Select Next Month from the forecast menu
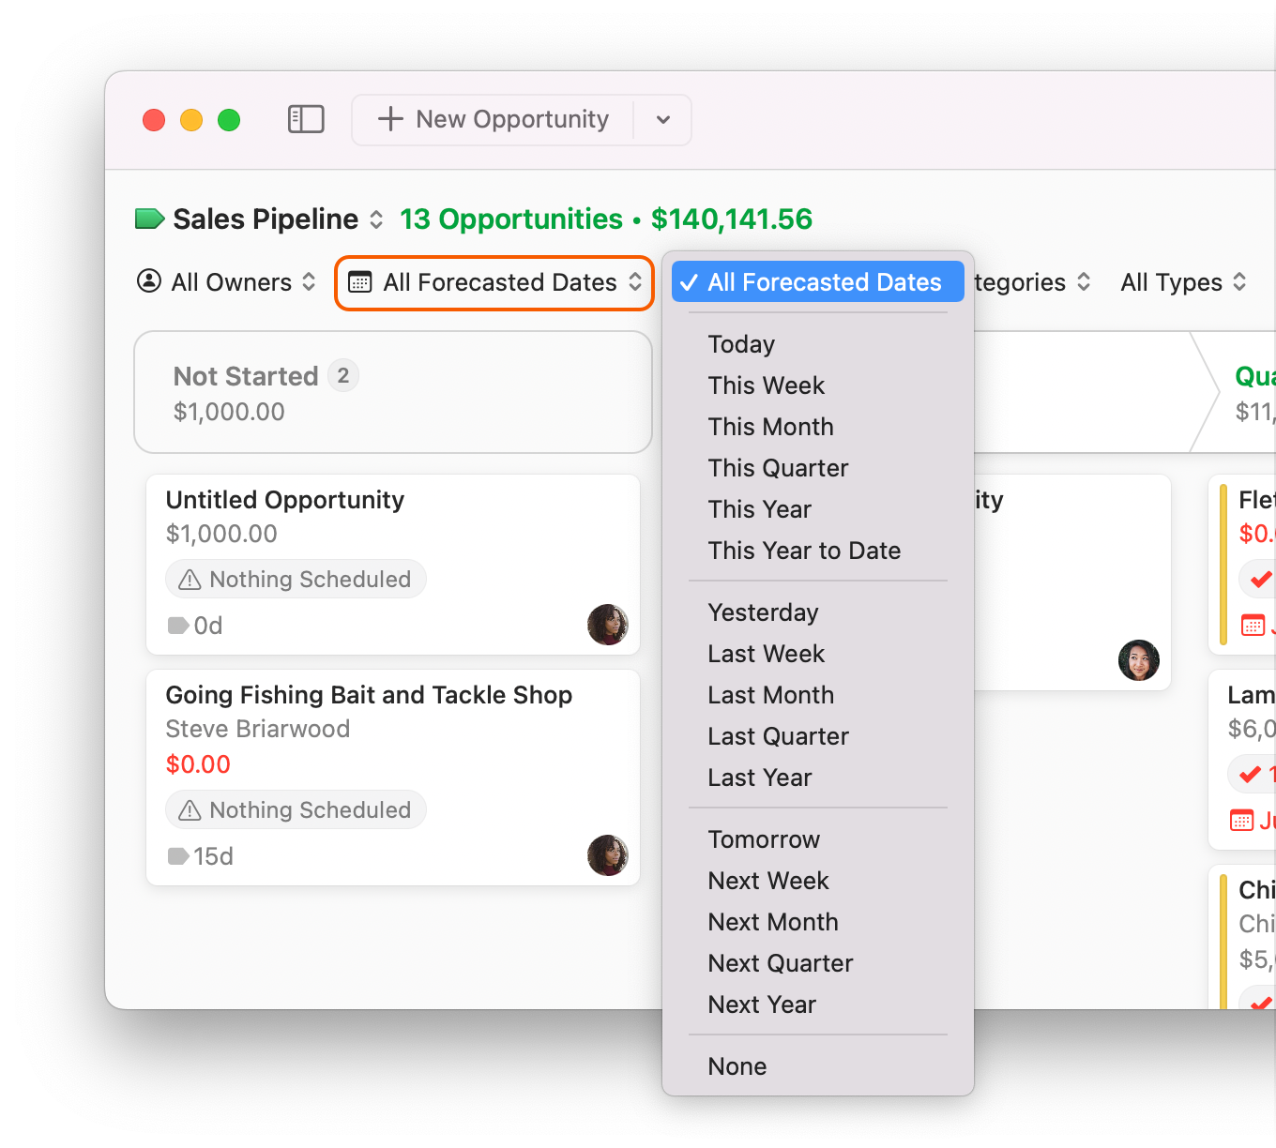This screenshot has height=1148, width=1276. [773, 921]
